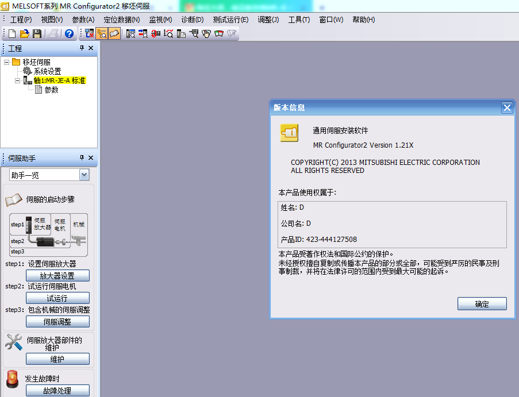Screen dimensions: 519x397
Task: Click the 确定 button in version dialog
Action: point(482,305)
